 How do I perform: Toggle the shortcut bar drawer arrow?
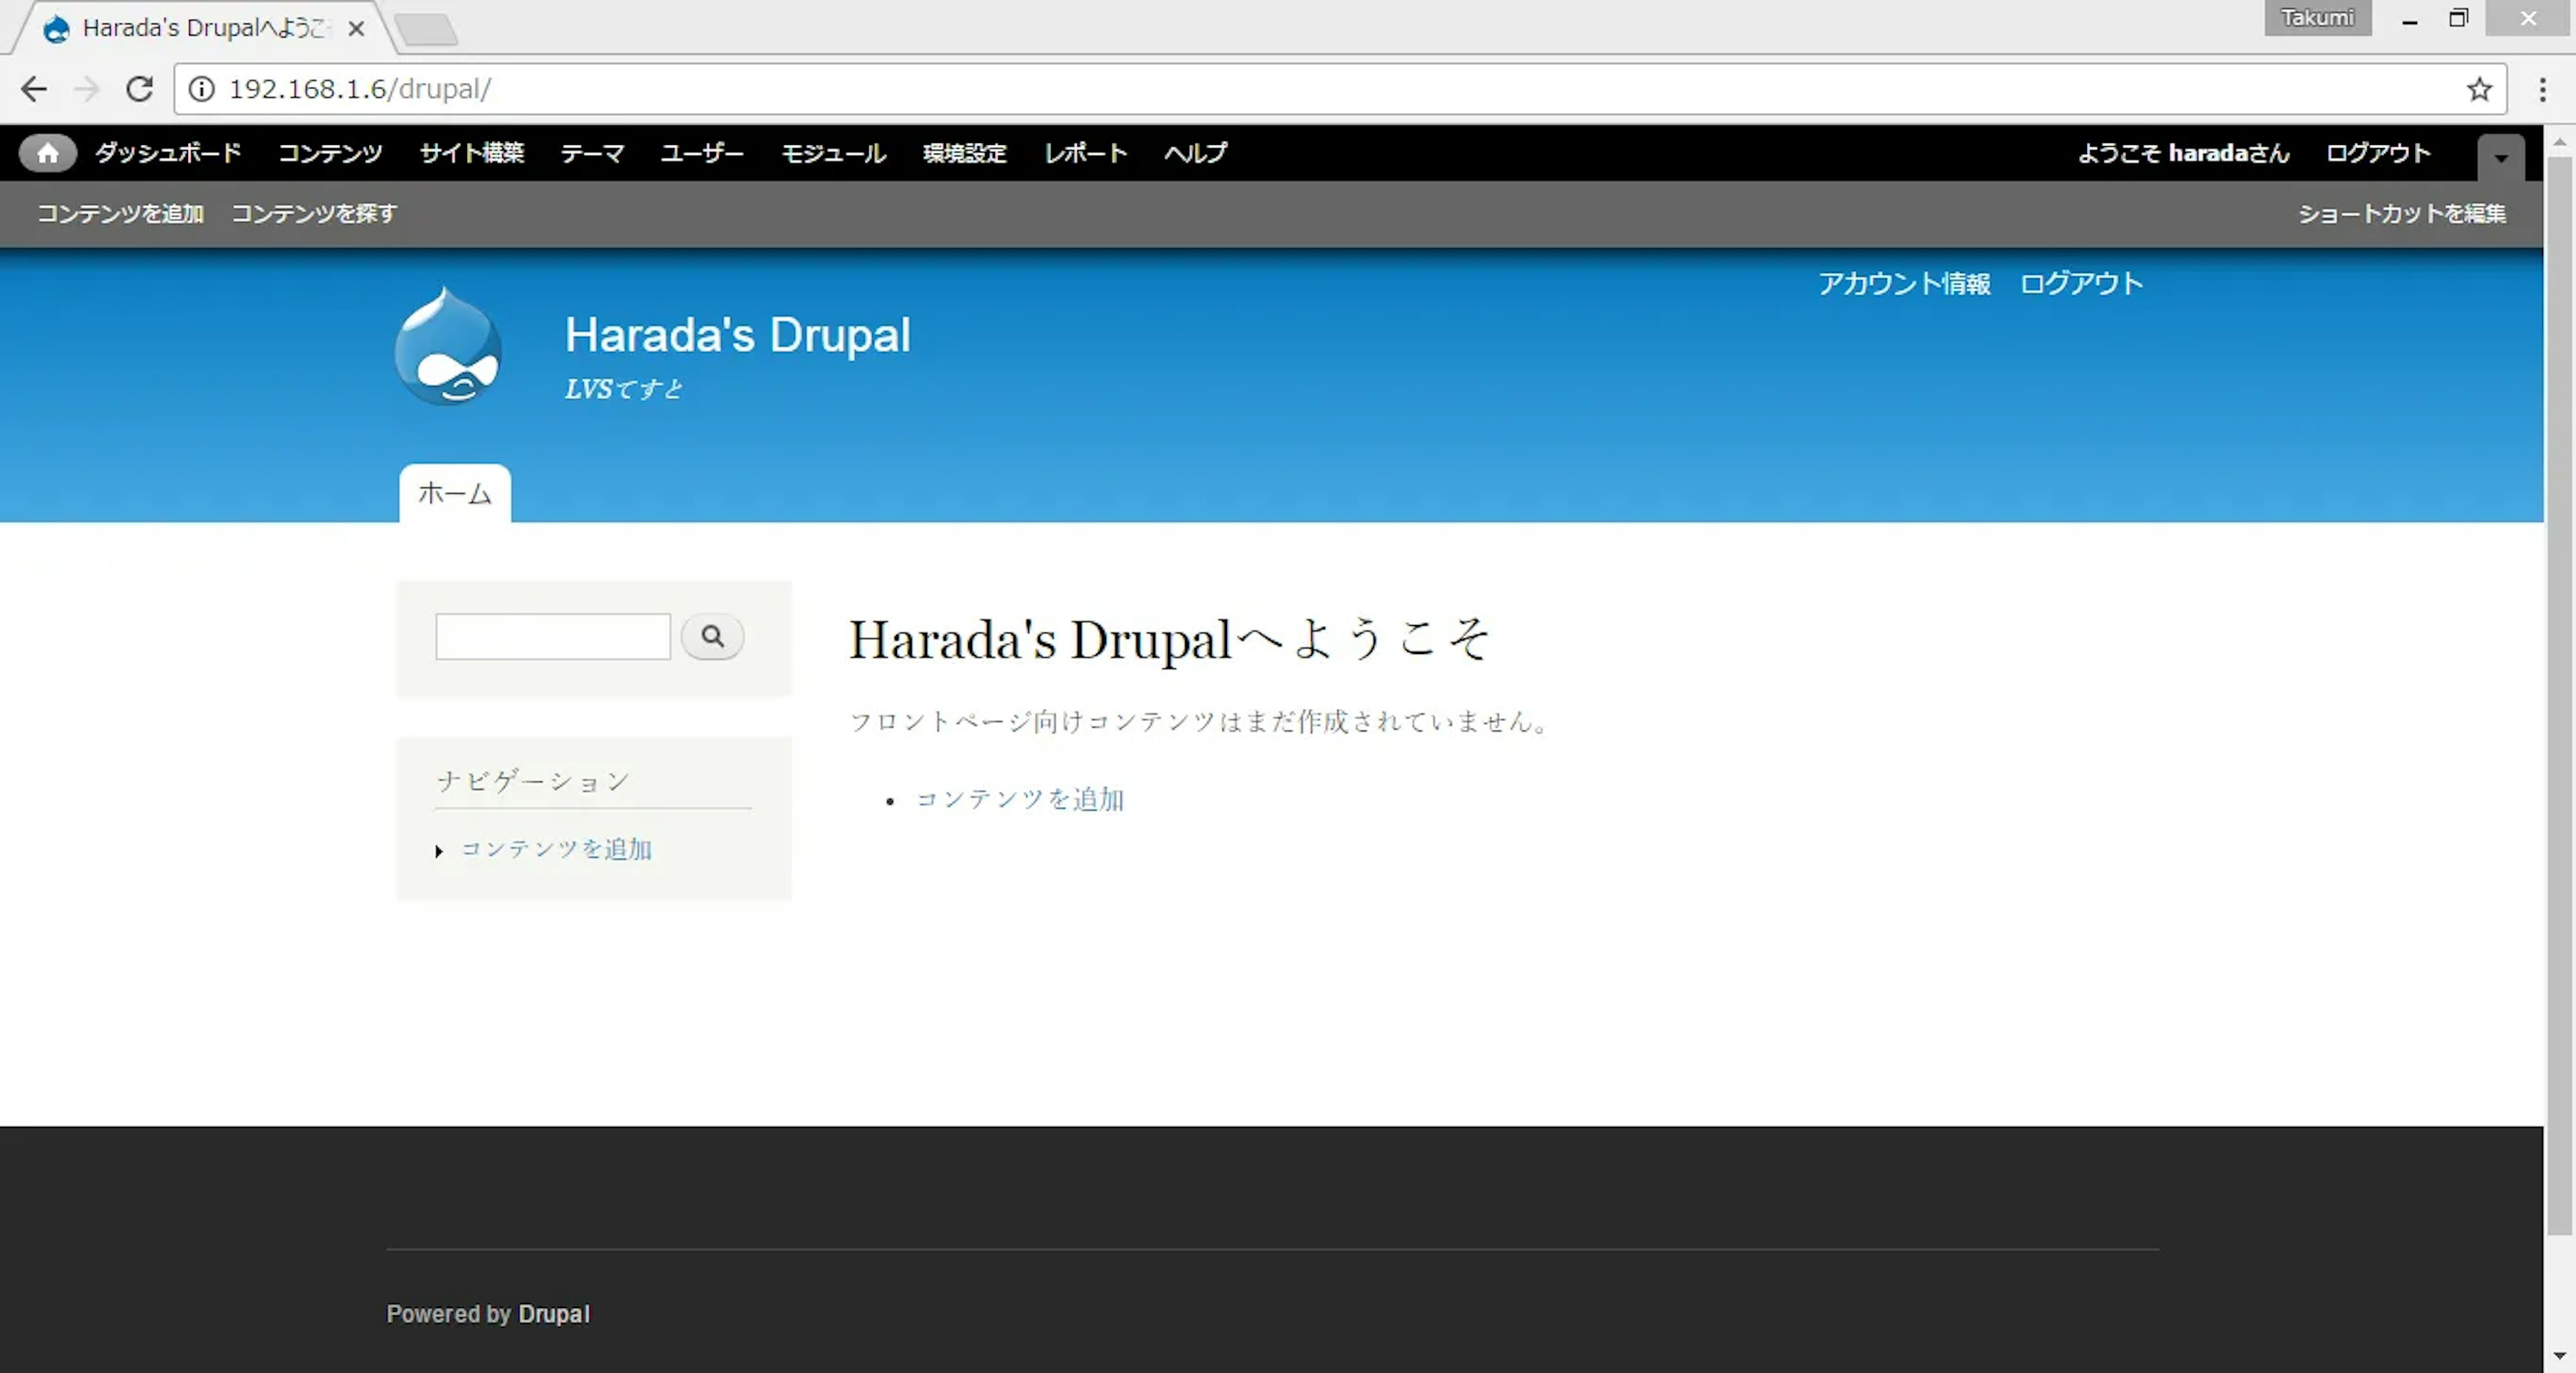point(2500,157)
